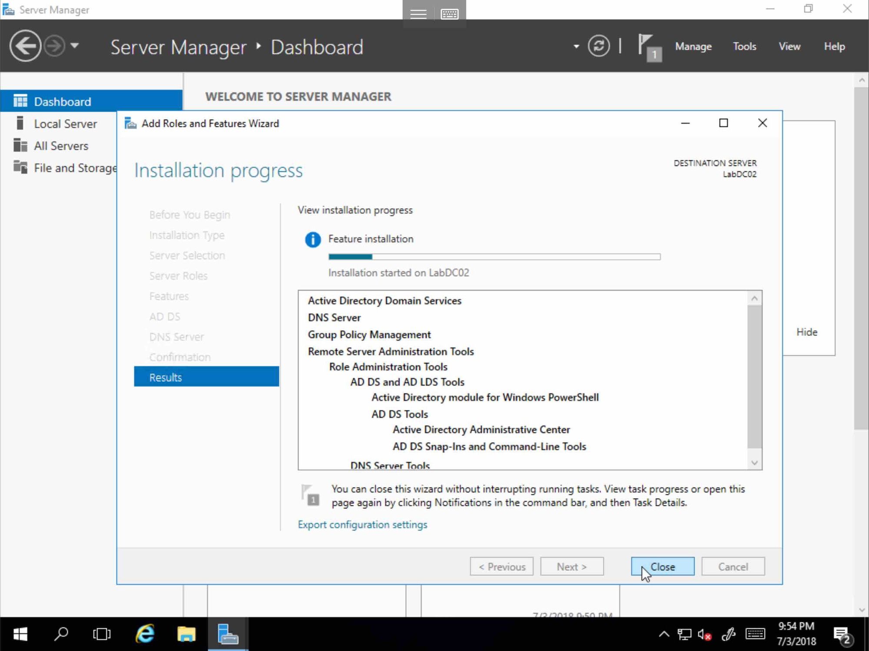Open File Explorer from the taskbar
Image resolution: width=869 pixels, height=651 pixels.
(186, 634)
